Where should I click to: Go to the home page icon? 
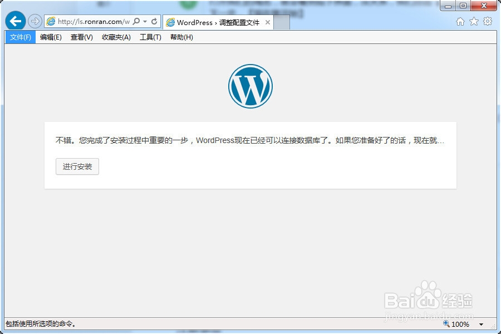tap(460, 21)
